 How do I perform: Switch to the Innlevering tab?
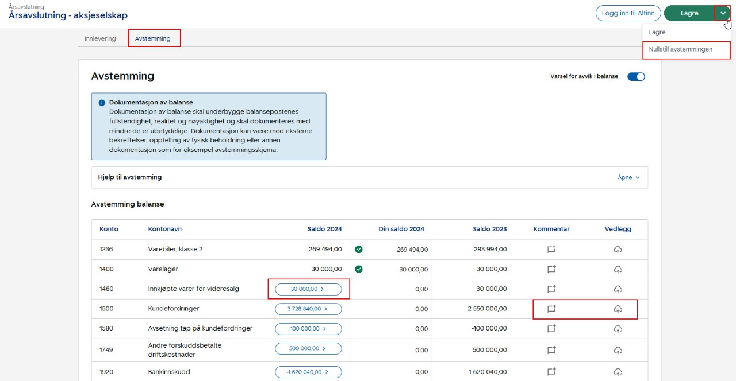(100, 38)
